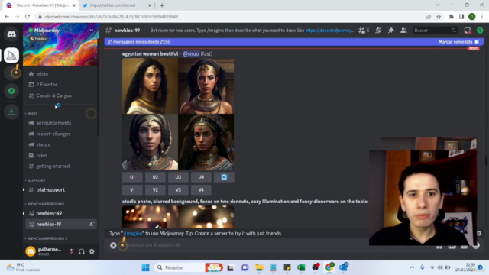The width and height of the screenshot is (489, 275).
Task: Click the V4 variation button
Action: (201, 190)
